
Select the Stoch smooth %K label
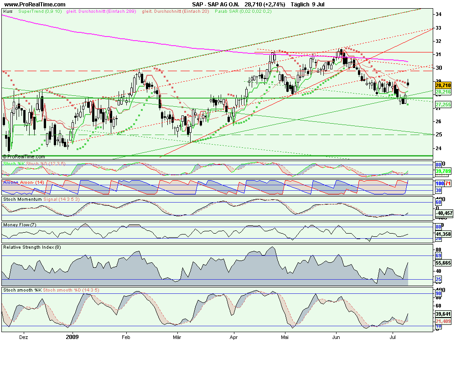coord(22,290)
